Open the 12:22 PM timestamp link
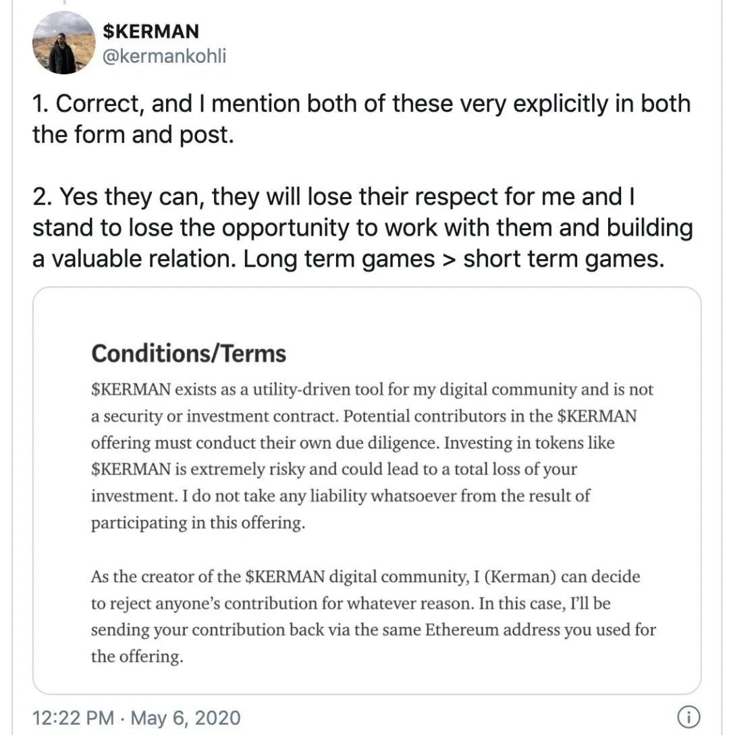 73,717
